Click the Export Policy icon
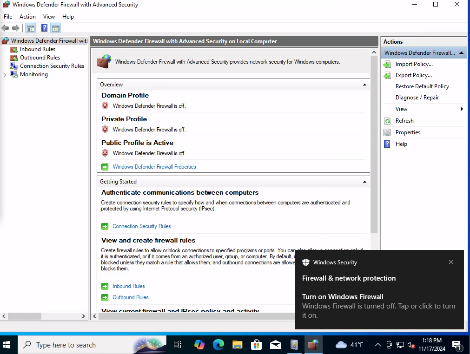 [387, 75]
